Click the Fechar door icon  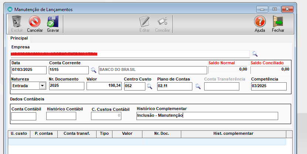[278, 22]
